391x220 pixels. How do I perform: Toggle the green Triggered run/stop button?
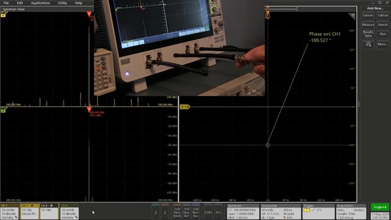[x=380, y=207]
